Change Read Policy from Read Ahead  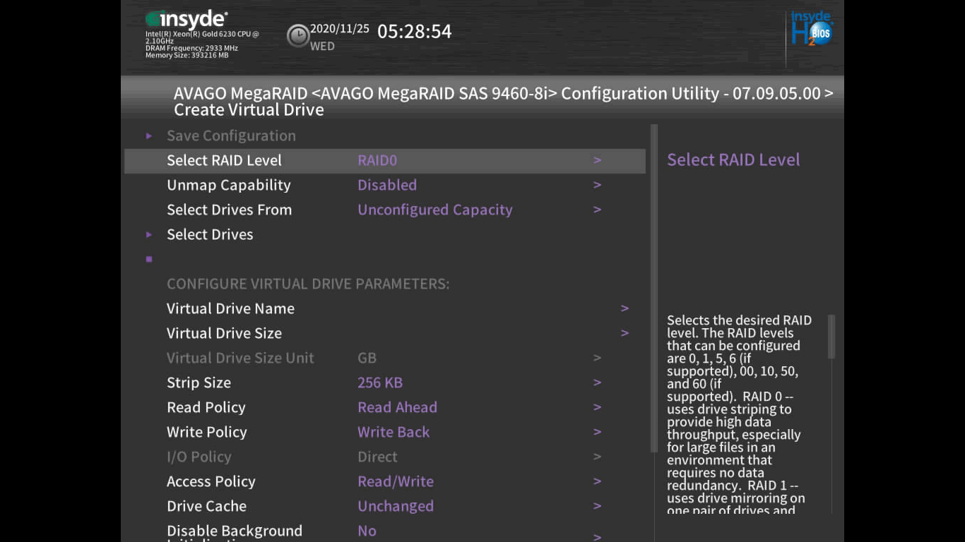coord(397,407)
